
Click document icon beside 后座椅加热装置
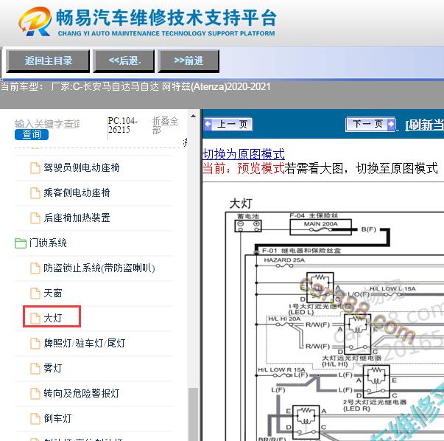pyautogui.click(x=35, y=218)
